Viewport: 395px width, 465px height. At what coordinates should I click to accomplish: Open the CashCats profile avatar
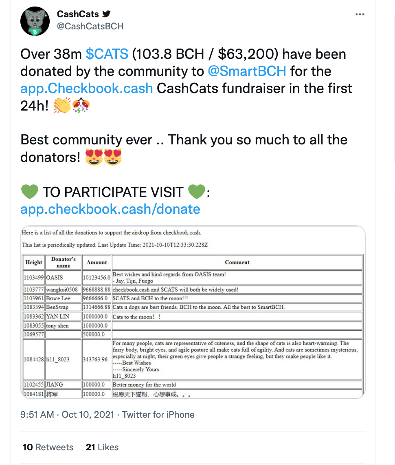35,21
